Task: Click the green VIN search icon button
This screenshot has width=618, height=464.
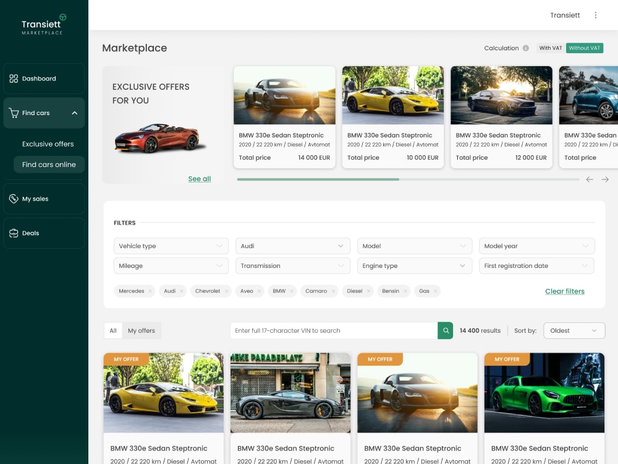Action: coord(446,330)
